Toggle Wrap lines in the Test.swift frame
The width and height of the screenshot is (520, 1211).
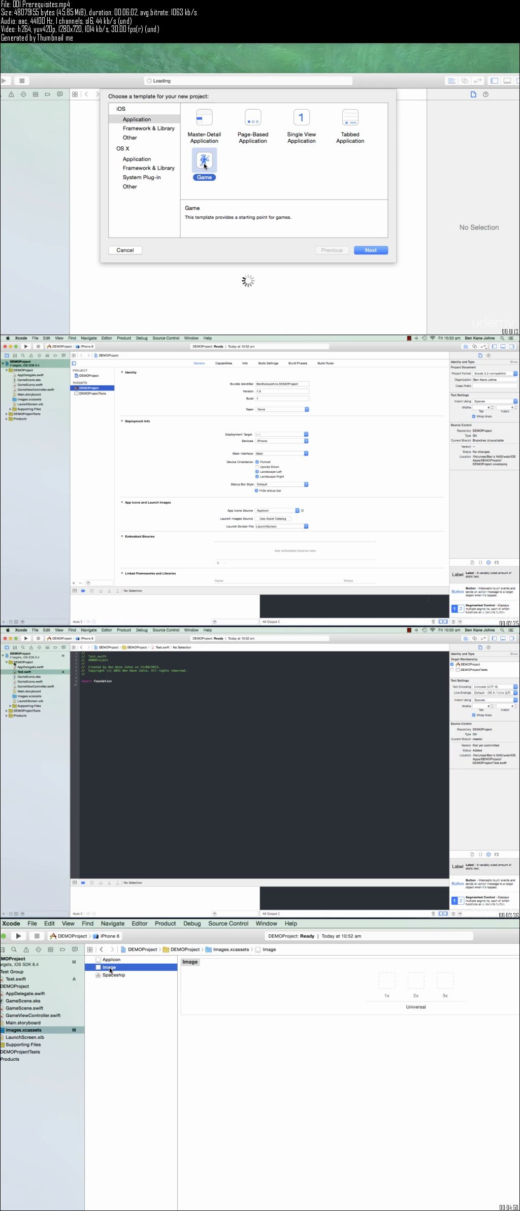474,715
